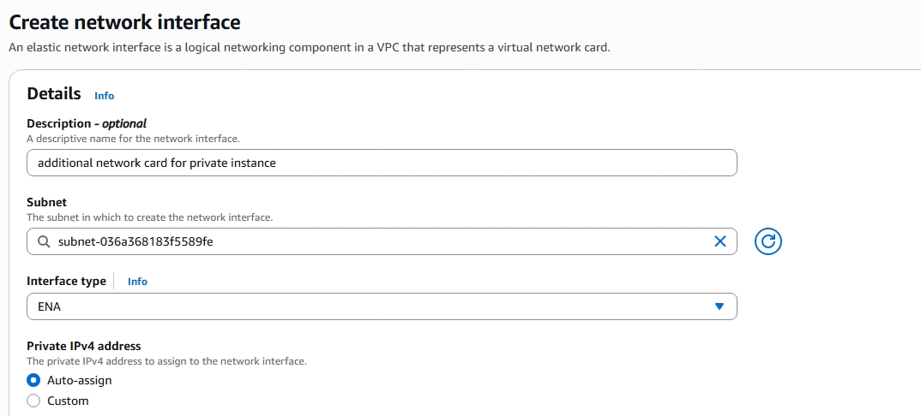Click the Custom option label text
921x416 pixels.
[x=68, y=401]
